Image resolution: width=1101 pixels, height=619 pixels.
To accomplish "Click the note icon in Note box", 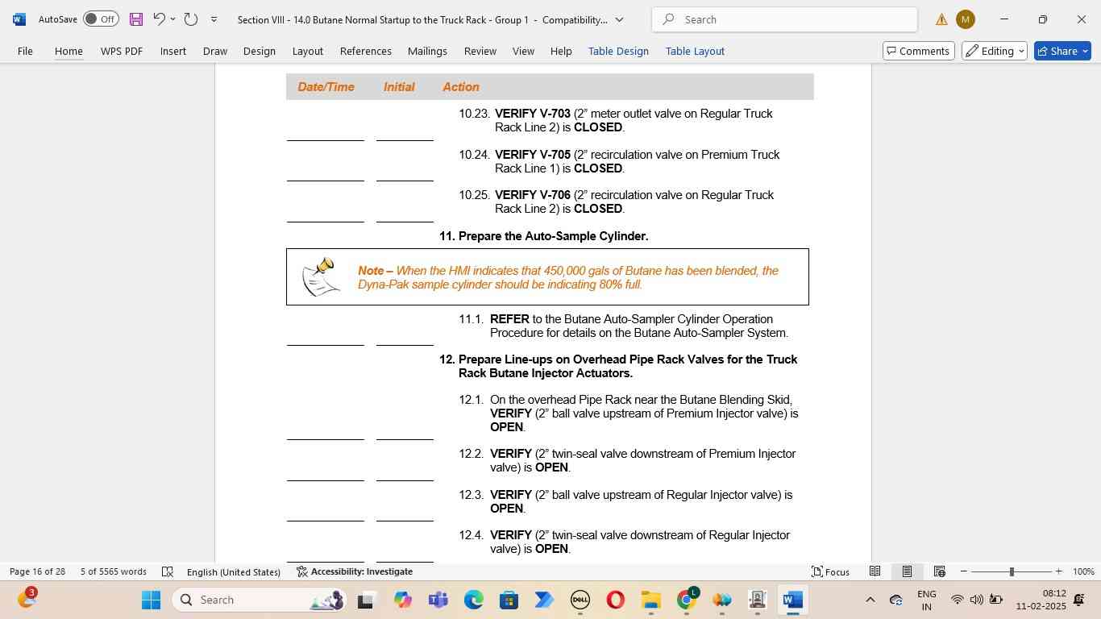I will click(x=319, y=276).
